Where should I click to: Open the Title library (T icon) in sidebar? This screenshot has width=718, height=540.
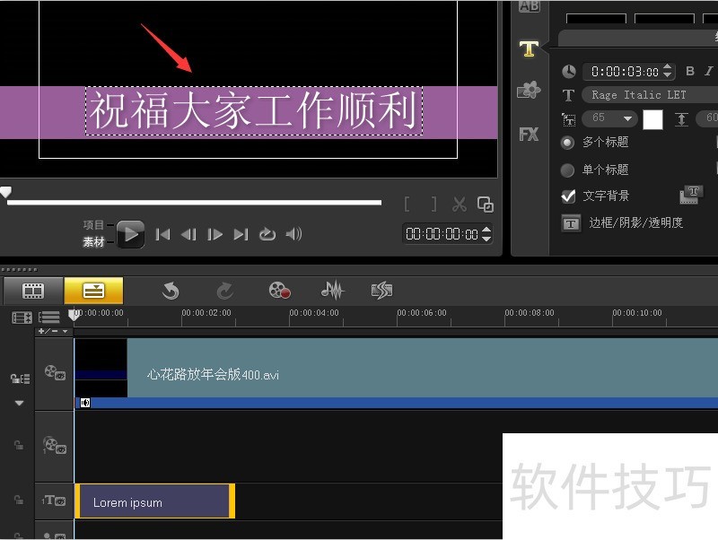point(529,49)
